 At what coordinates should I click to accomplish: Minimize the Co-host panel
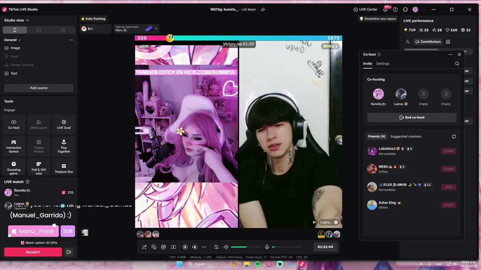451,54
